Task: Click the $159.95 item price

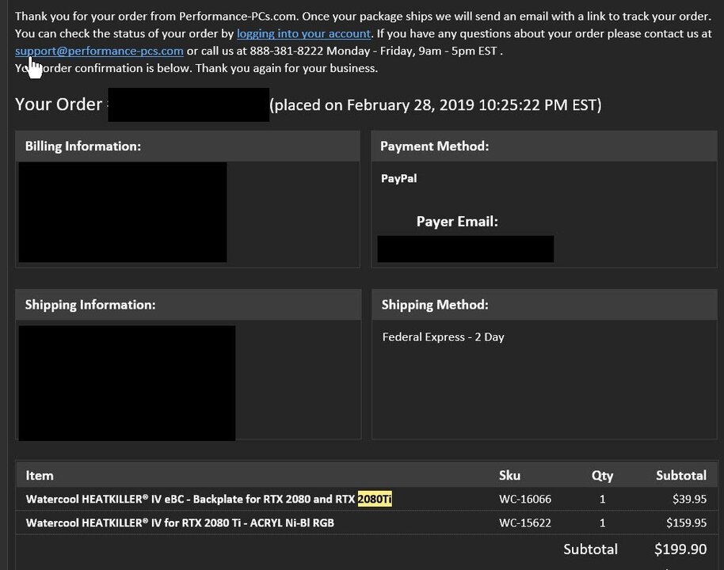Action: (685, 523)
